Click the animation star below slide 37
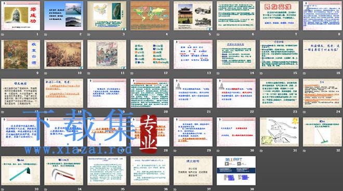This screenshot has height=191, width=343. click(175, 189)
